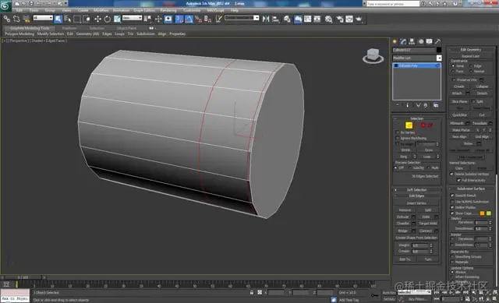The image size is (499, 303).
Task: Switch to the Create command panel tab
Action: 395,41
